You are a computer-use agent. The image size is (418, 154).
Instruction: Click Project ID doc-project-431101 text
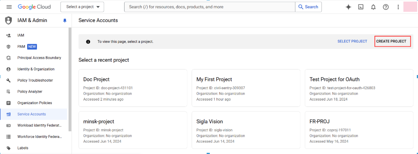[108, 88]
